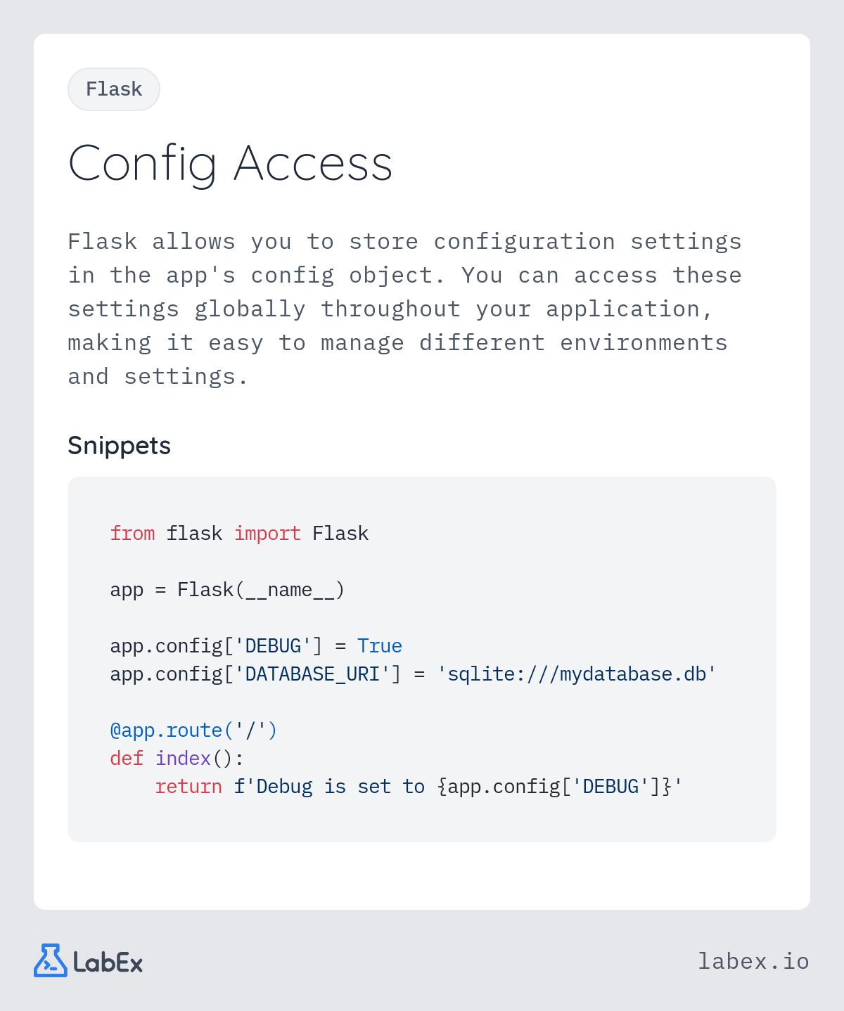Viewport: 844px width, 1011px height.
Task: Click the 'app = Flask(__name__)' line
Action: click(227, 590)
